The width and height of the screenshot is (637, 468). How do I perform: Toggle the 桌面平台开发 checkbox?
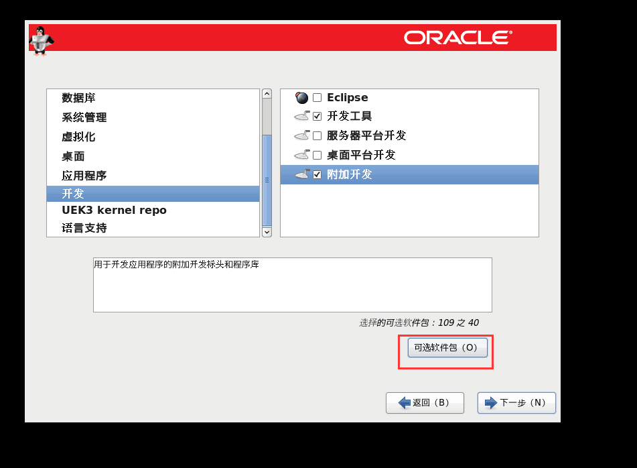[317, 156]
